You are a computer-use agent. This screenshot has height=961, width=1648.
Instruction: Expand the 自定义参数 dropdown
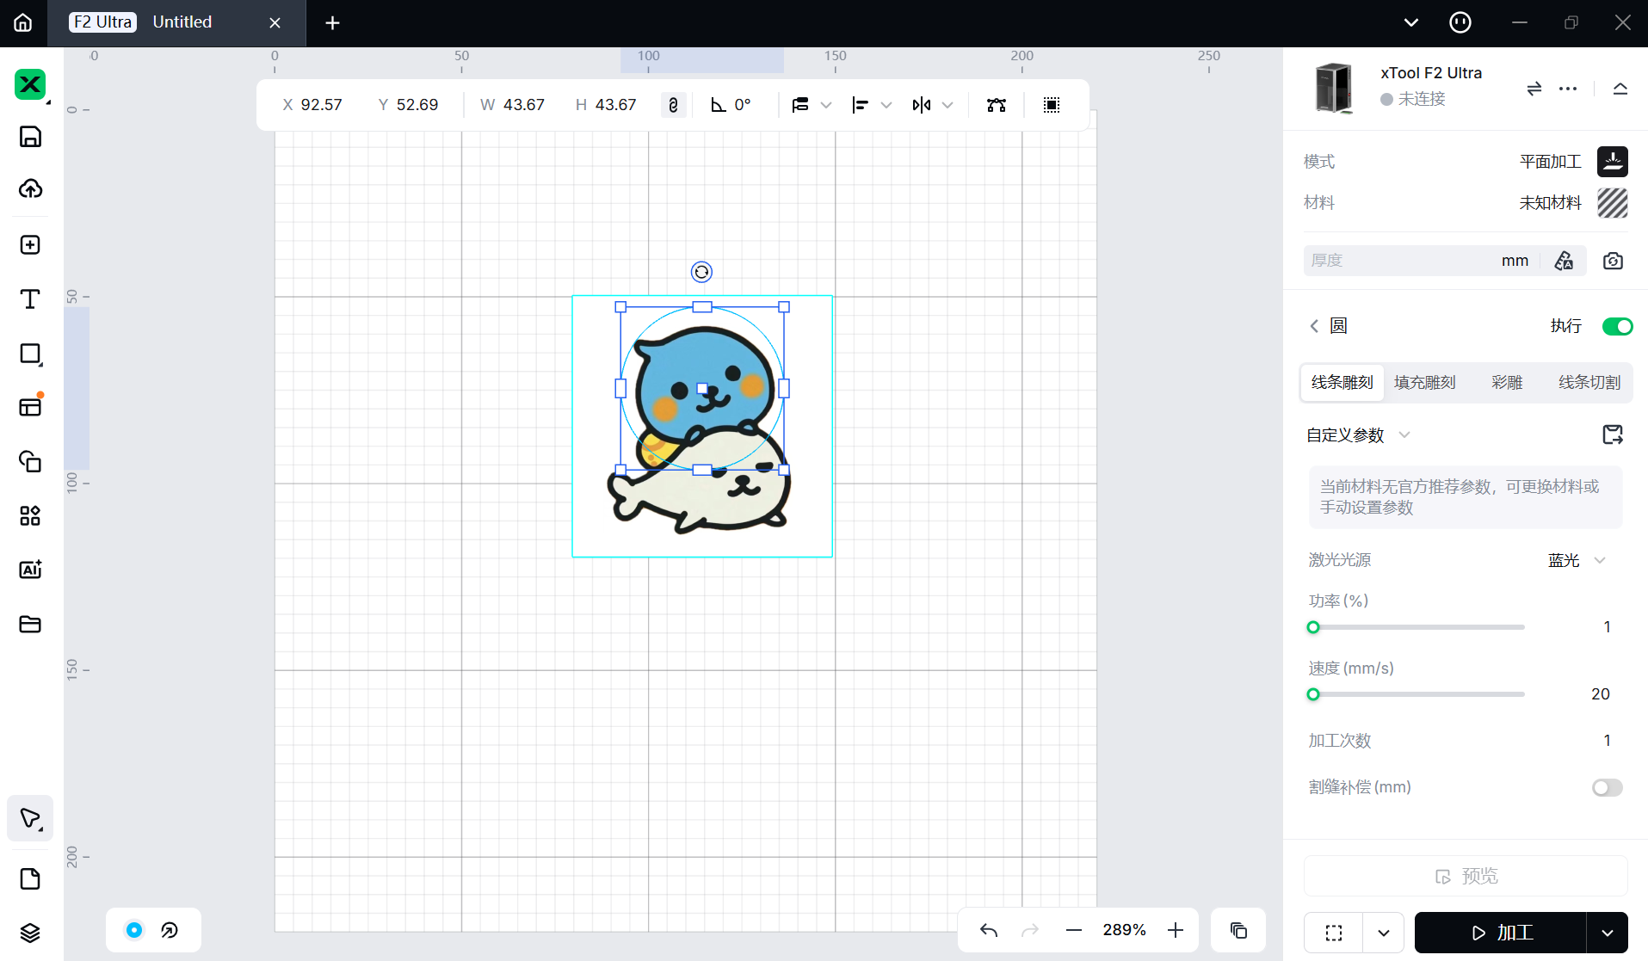click(x=1404, y=435)
